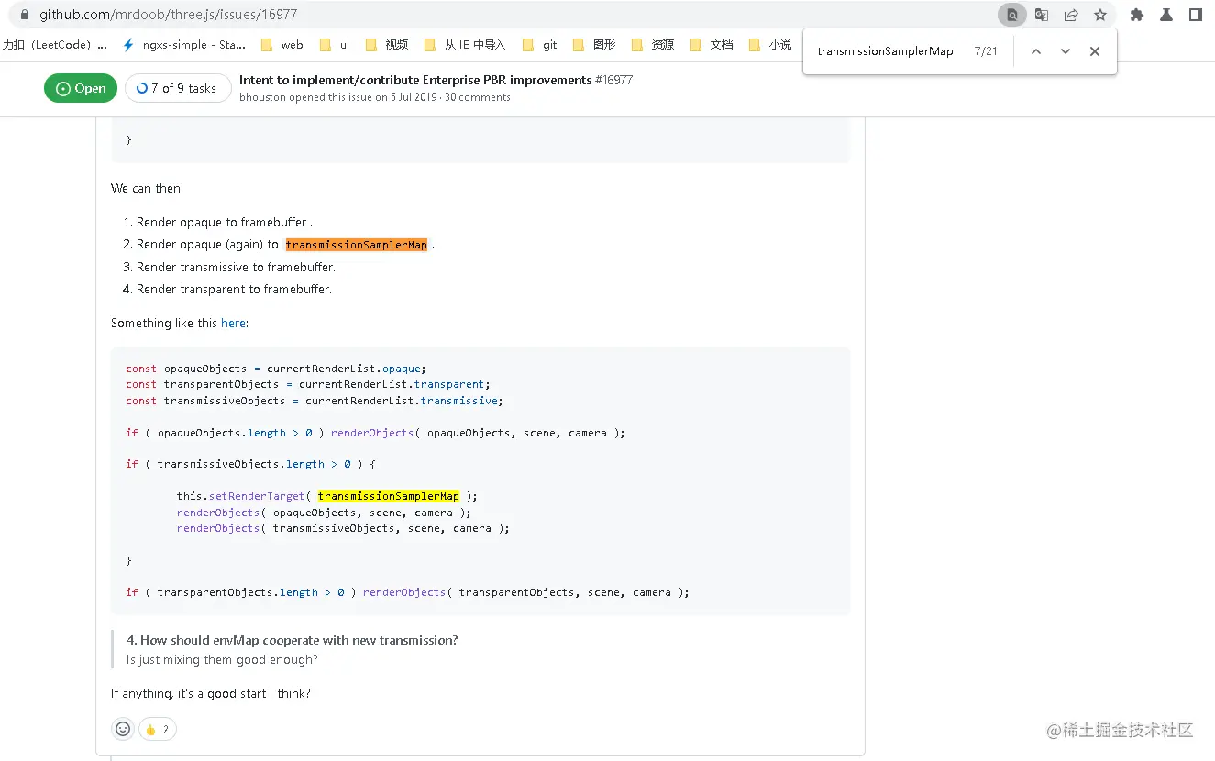Click the green Open issue status badge

coord(81,88)
